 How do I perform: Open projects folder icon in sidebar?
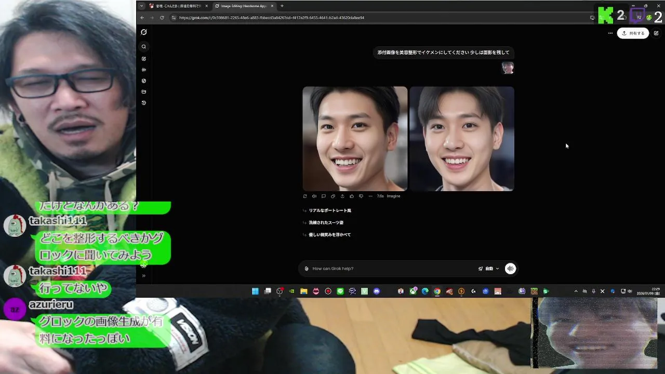[x=144, y=92]
